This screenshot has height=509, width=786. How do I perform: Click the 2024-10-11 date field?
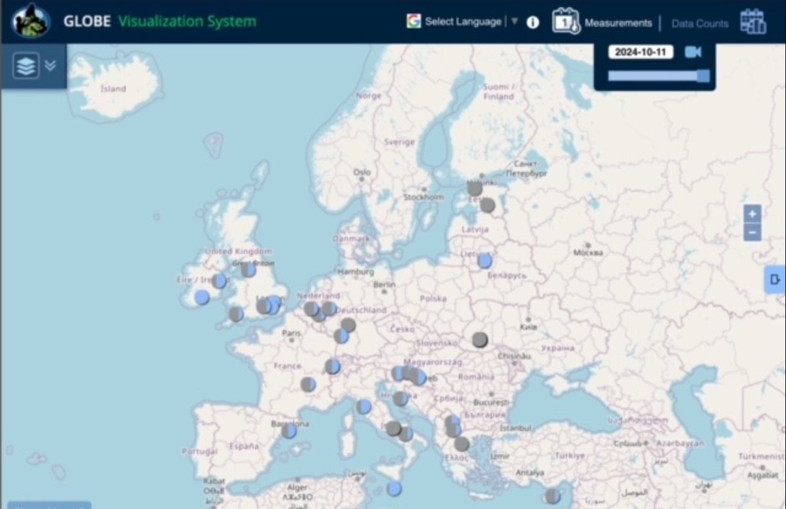(x=641, y=52)
